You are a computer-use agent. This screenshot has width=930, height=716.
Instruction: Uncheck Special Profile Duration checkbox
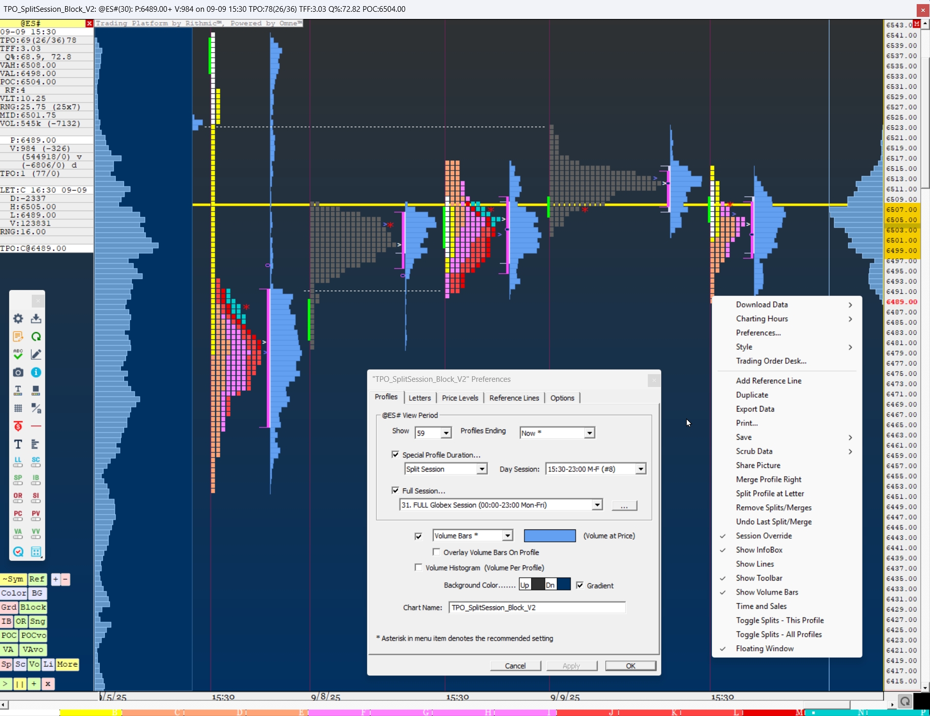pyautogui.click(x=395, y=455)
